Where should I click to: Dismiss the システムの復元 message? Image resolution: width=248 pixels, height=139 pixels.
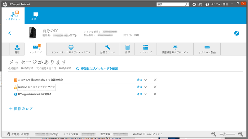[x=155, y=80]
